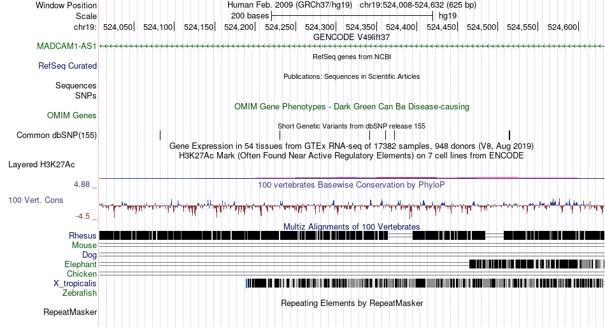605x327 pixels.
Task: Click the Elephant alignment label
Action: point(81,265)
